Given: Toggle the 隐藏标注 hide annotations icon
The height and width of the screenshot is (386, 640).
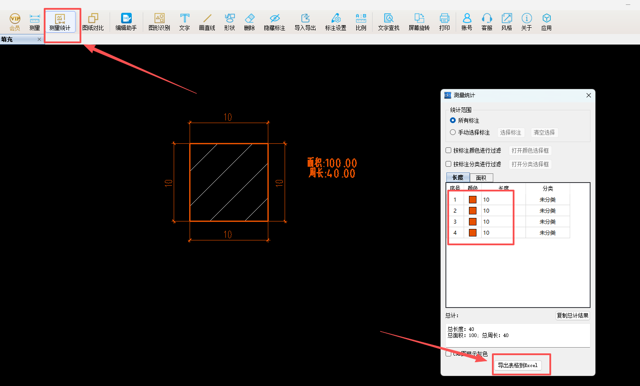Looking at the screenshot, I should pyautogui.click(x=274, y=22).
